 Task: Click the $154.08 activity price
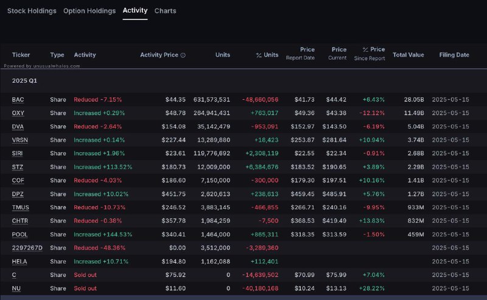click(x=173, y=127)
